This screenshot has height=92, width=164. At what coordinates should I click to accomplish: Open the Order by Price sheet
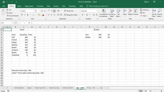(x=40, y=88)
